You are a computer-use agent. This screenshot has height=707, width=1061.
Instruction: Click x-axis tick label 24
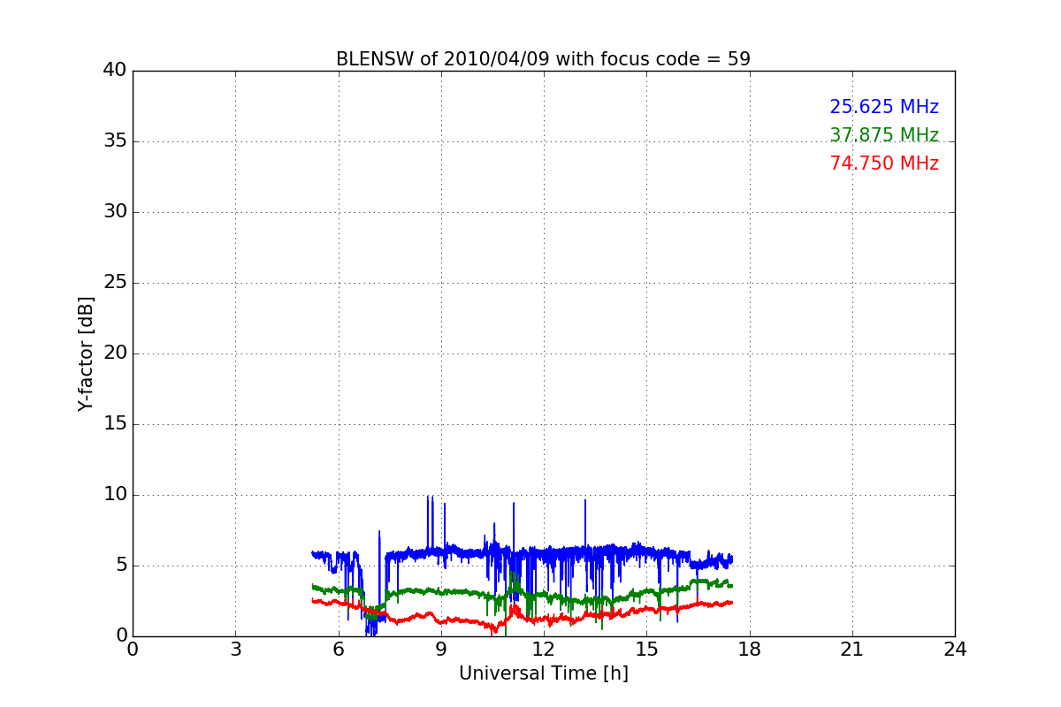955,650
